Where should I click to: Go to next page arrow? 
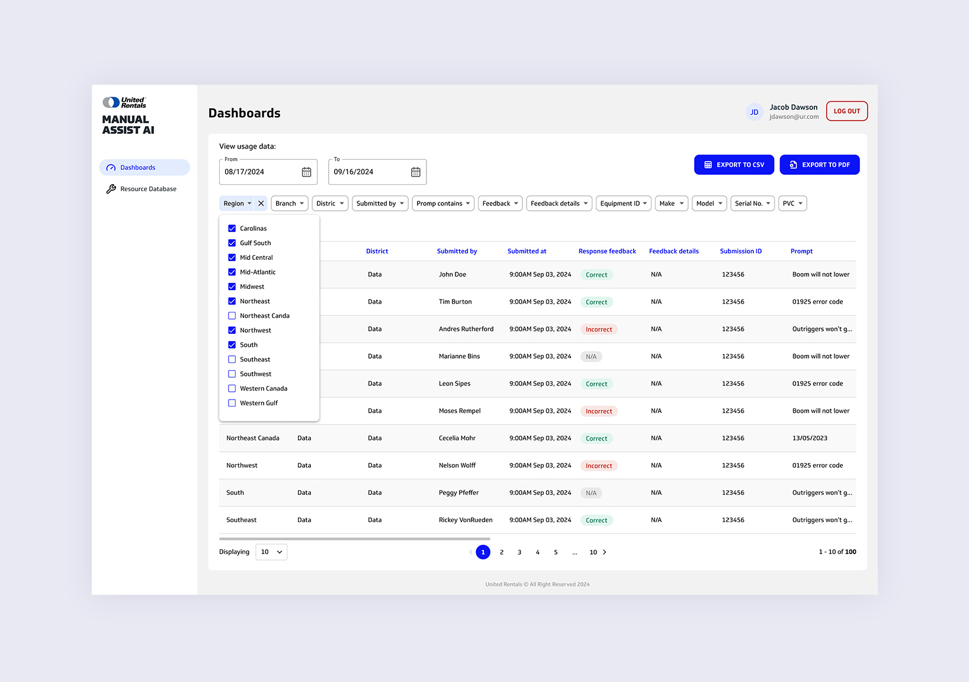click(605, 552)
